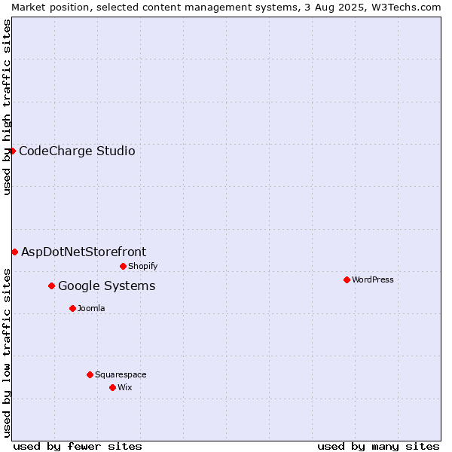The width and height of the screenshot is (452, 452).
Task: Click the chart title mentioning W3Techs.com
Action: pos(226,8)
